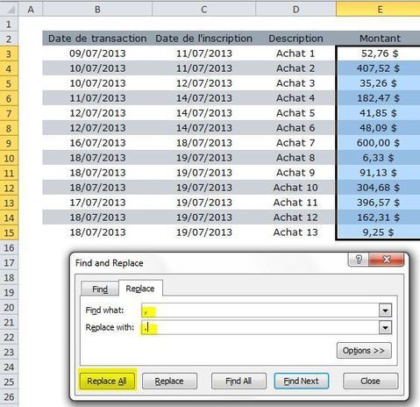Click inside the Replace with field

pos(260,328)
